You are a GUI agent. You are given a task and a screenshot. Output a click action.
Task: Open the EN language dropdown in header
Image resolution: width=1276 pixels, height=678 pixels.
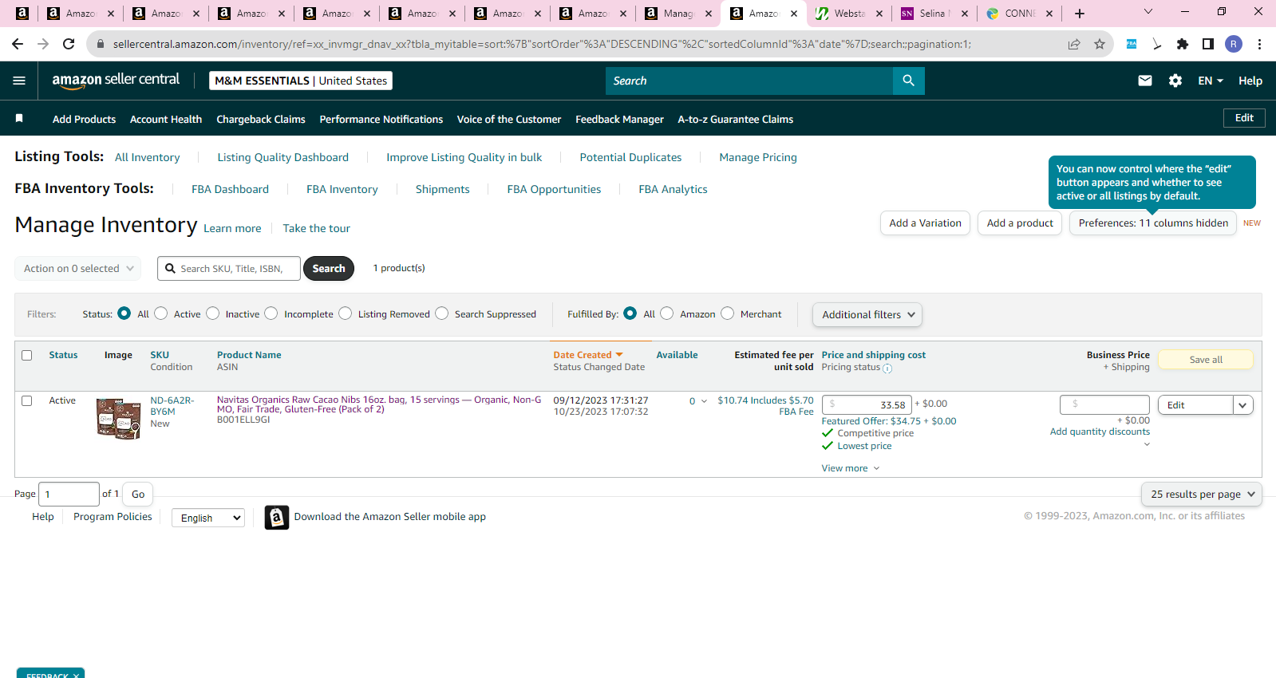coord(1211,81)
